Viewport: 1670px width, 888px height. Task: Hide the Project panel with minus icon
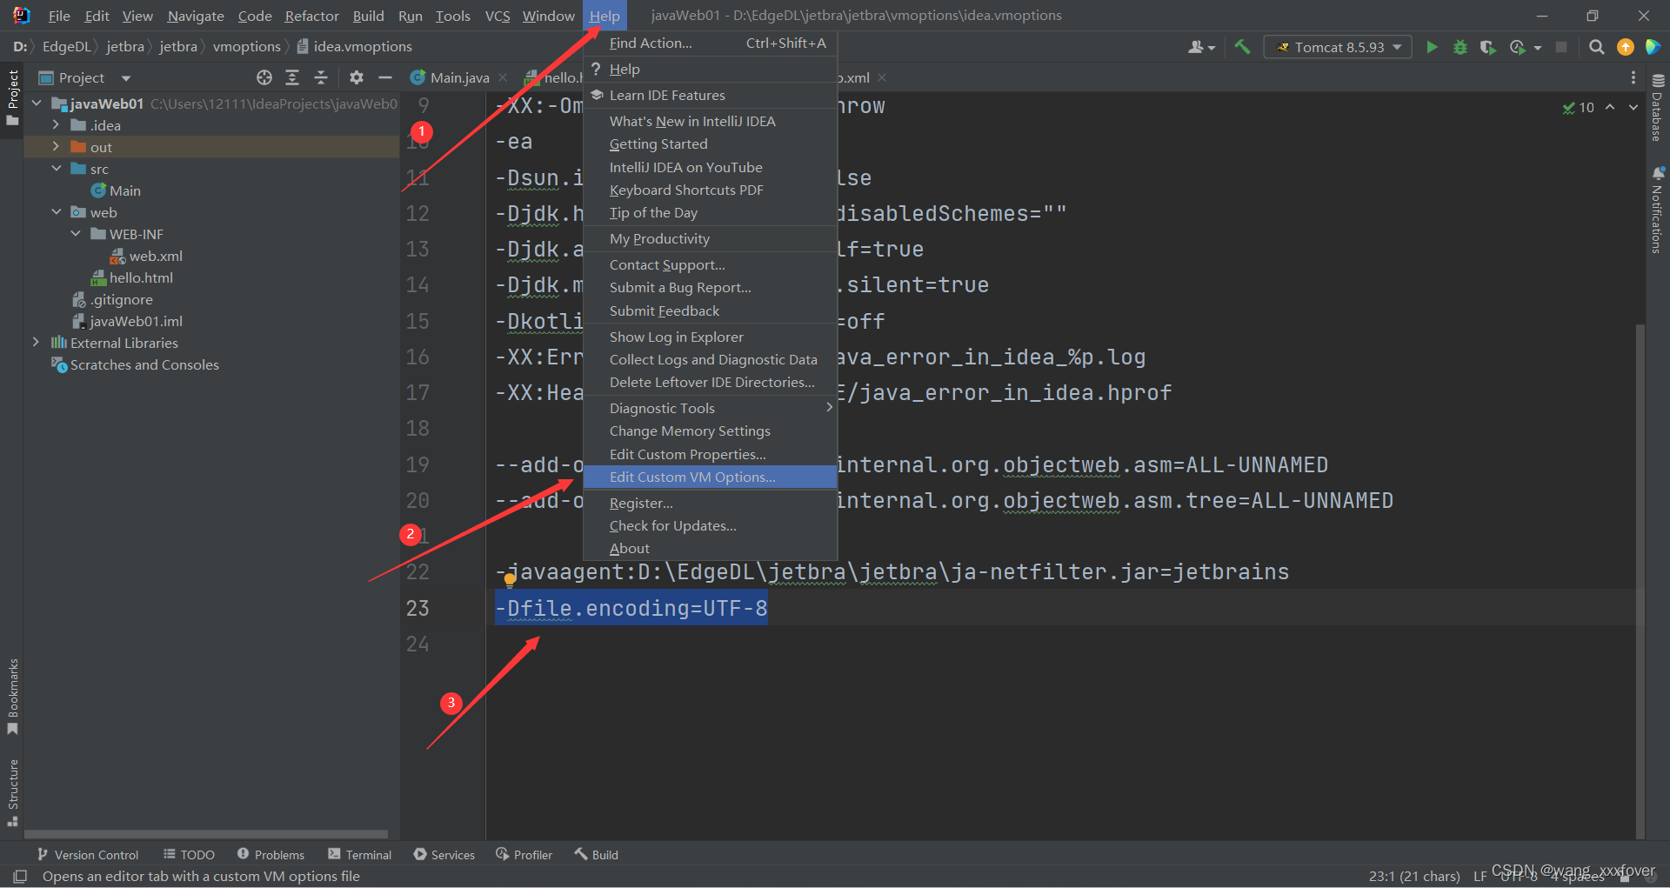tap(385, 77)
